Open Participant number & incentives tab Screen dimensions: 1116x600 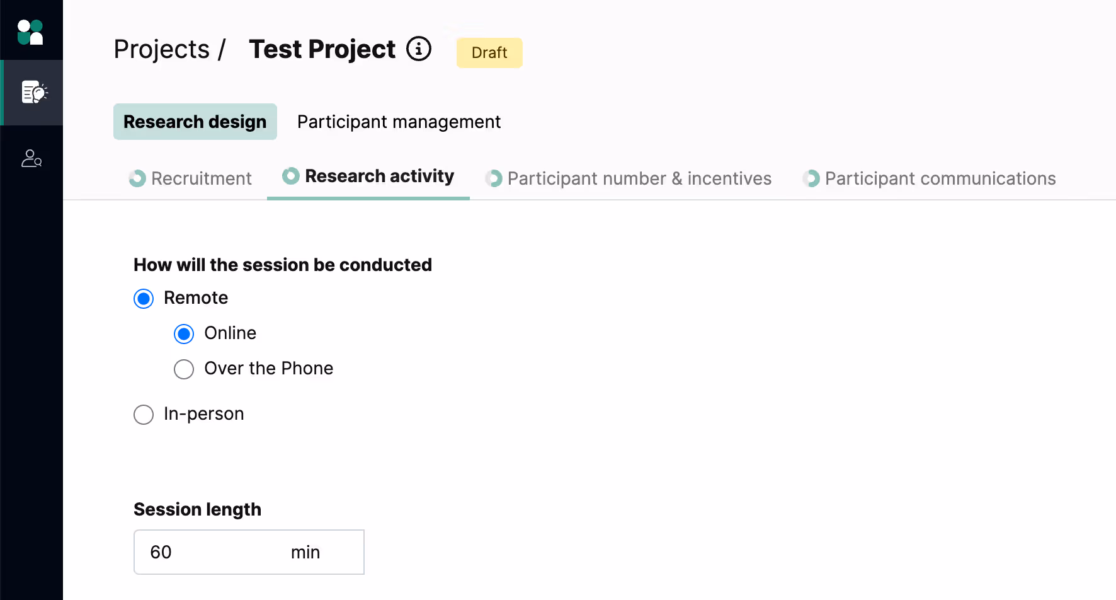click(x=639, y=178)
